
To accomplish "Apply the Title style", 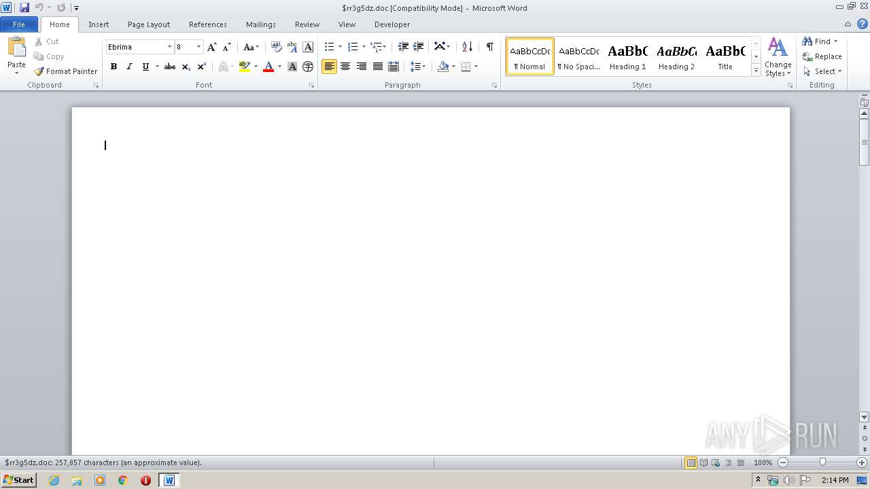I will pos(725,56).
